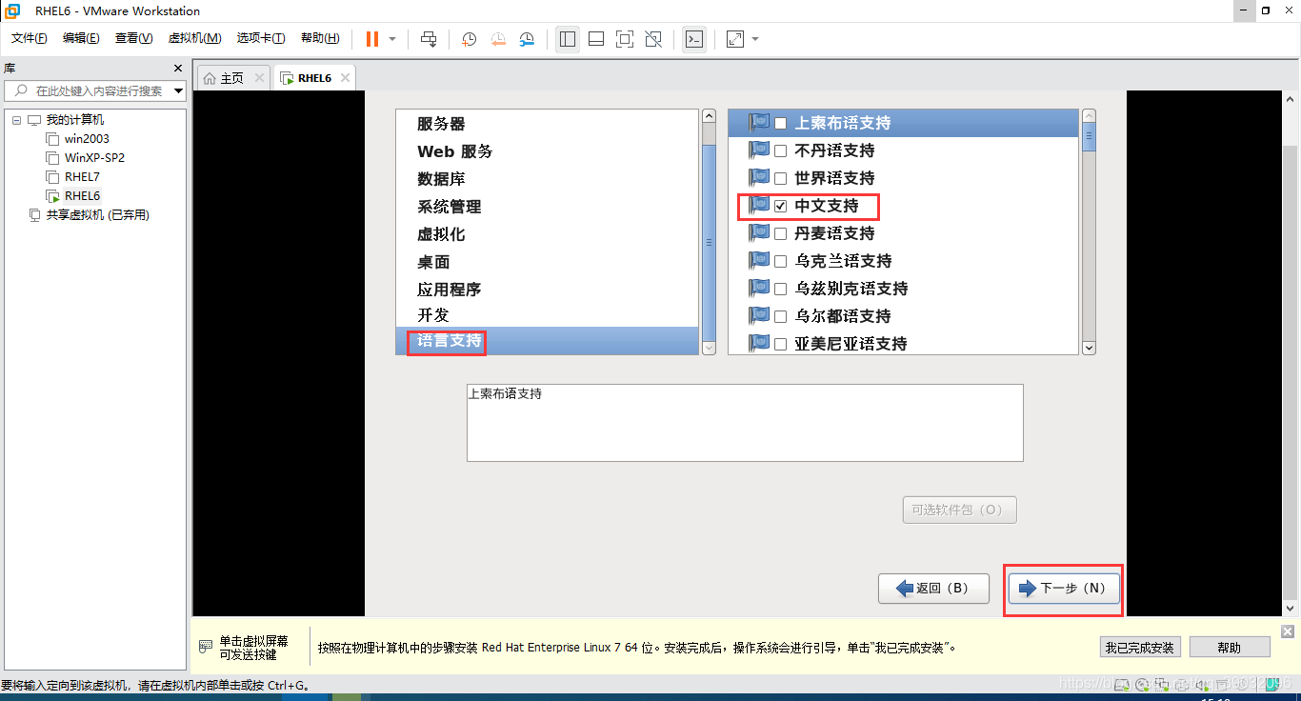The width and height of the screenshot is (1301, 701).
Task: Close the 主页 tab with its X
Action: (259, 78)
